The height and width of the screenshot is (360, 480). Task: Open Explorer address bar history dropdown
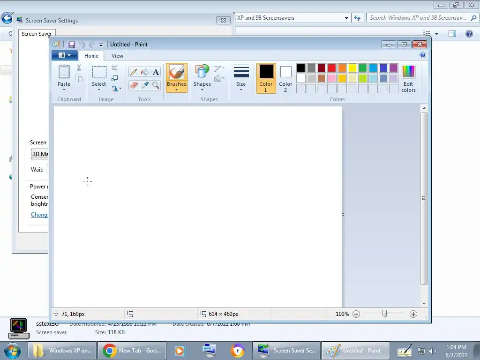coord(346,18)
